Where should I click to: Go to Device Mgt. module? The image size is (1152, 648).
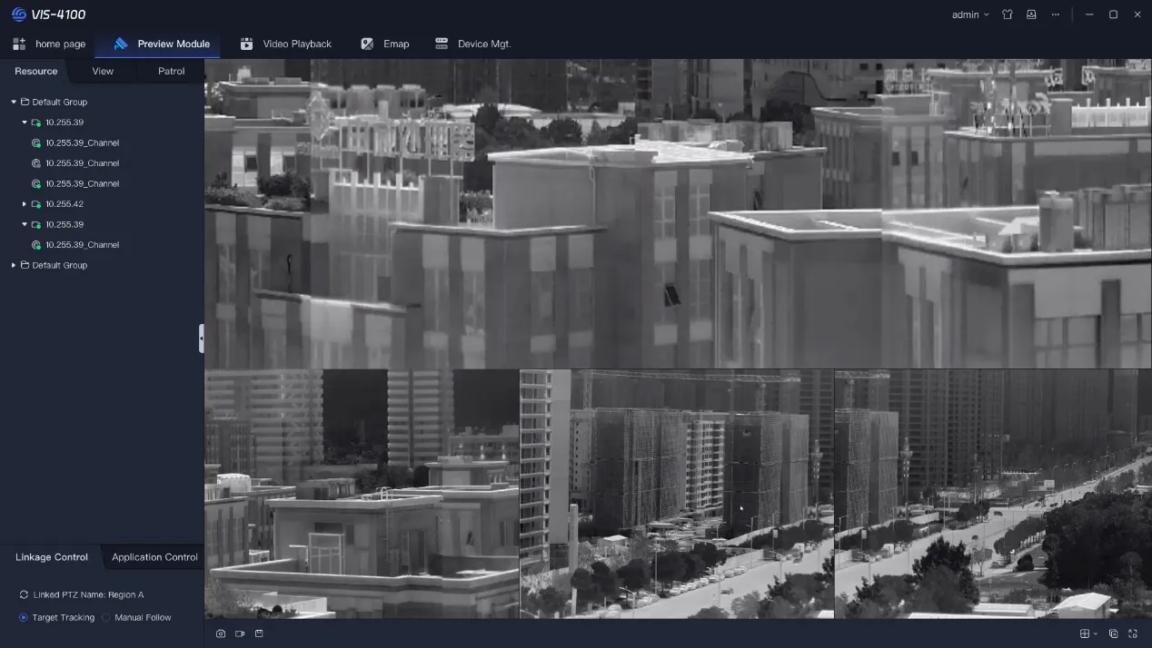tap(473, 44)
